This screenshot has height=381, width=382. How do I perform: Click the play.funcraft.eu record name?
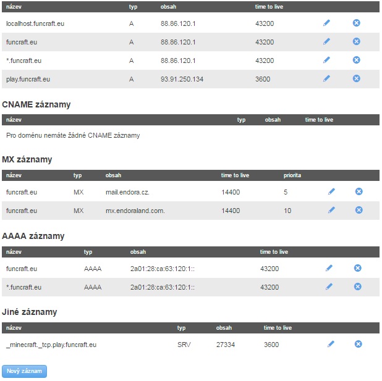click(28, 79)
